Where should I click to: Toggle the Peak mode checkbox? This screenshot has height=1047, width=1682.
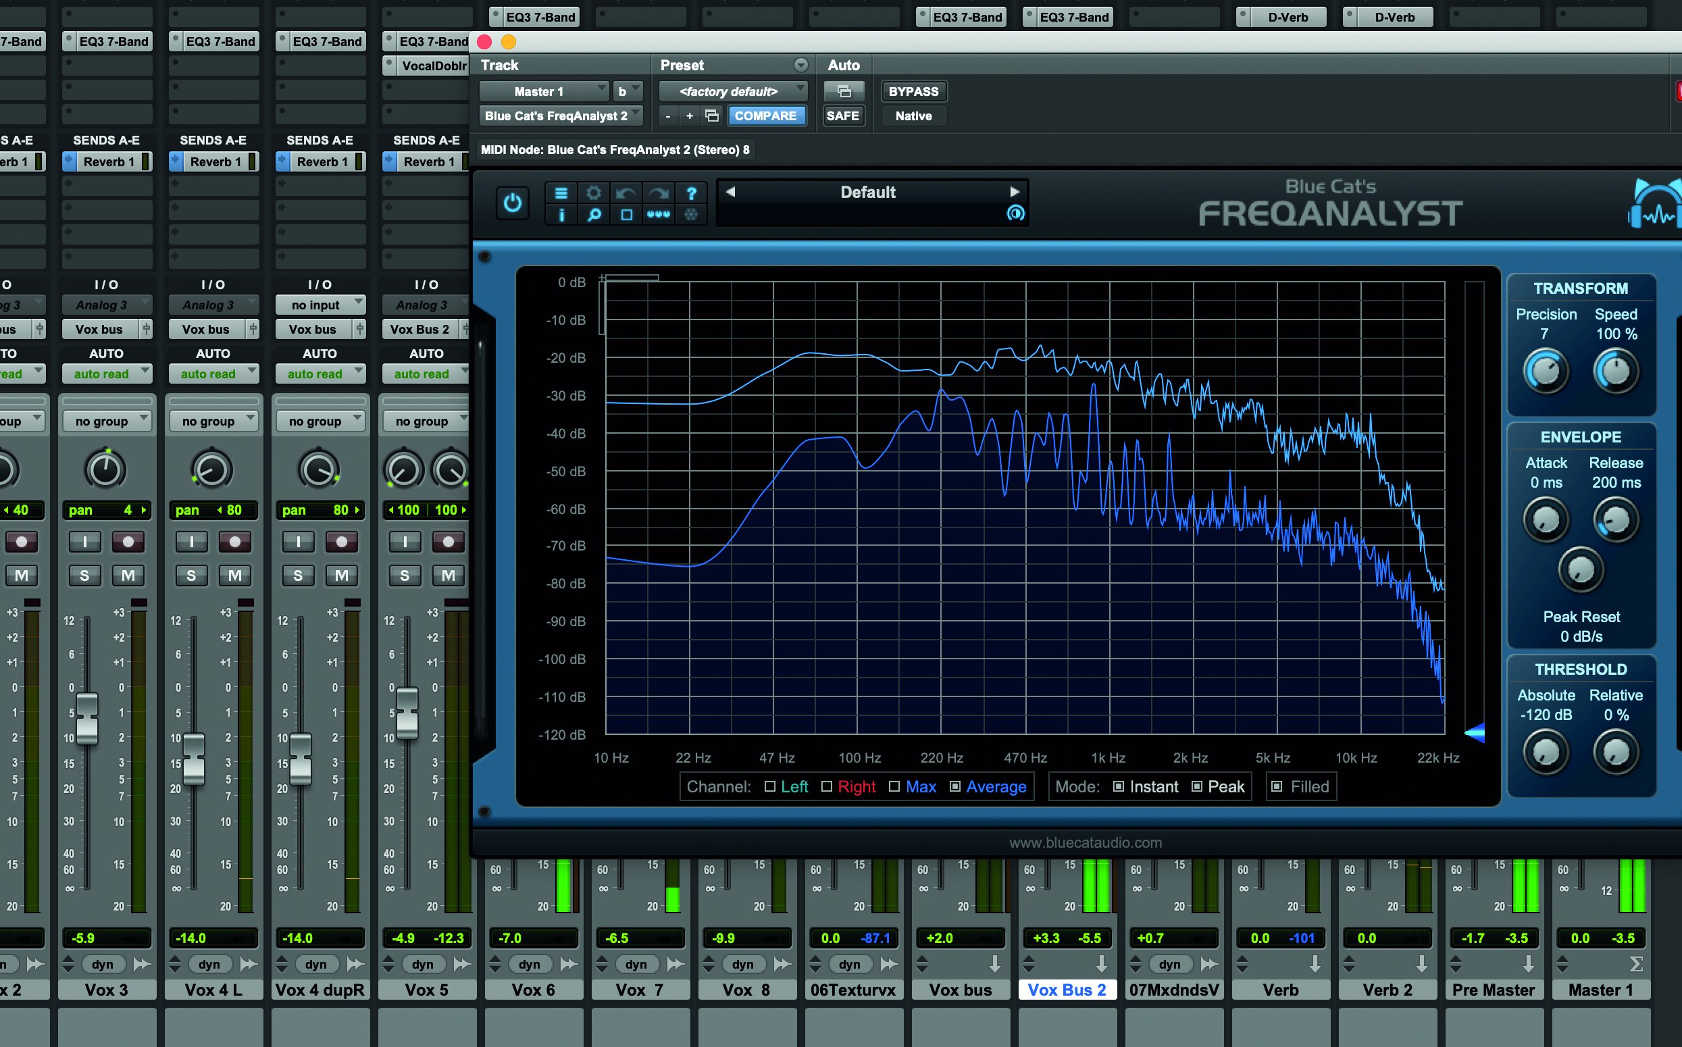pyautogui.click(x=1196, y=787)
